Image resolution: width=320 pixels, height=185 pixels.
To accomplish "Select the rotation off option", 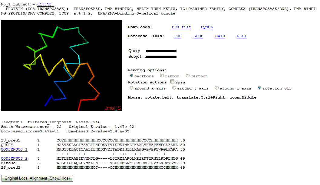I will (259, 88).
